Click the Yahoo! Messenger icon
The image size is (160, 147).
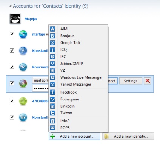52,84
